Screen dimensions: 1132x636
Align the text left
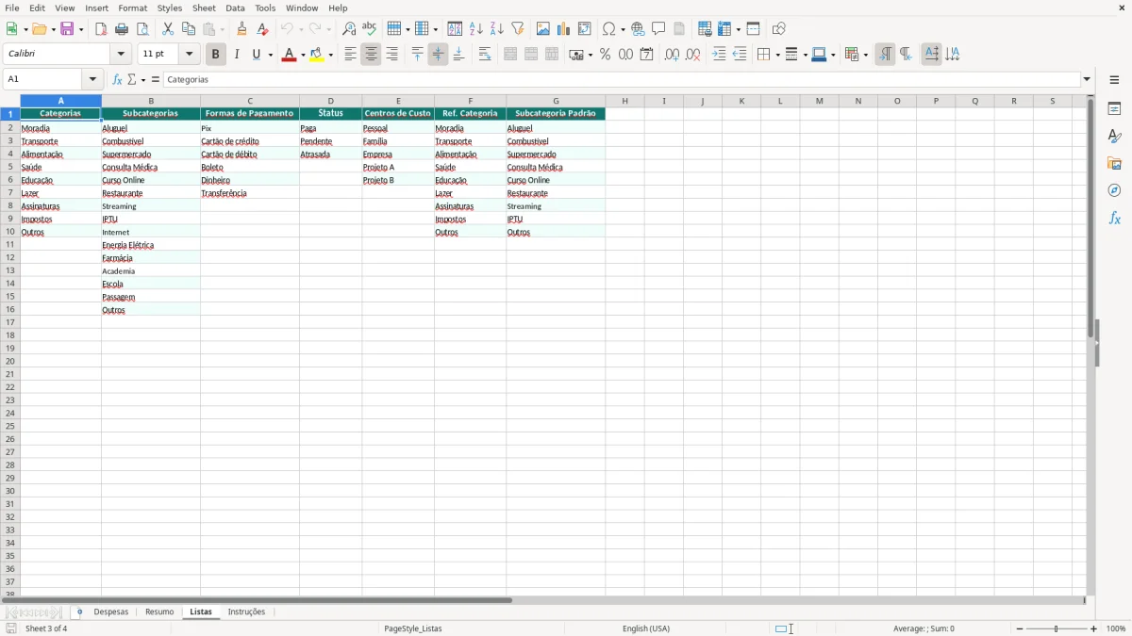coord(350,55)
